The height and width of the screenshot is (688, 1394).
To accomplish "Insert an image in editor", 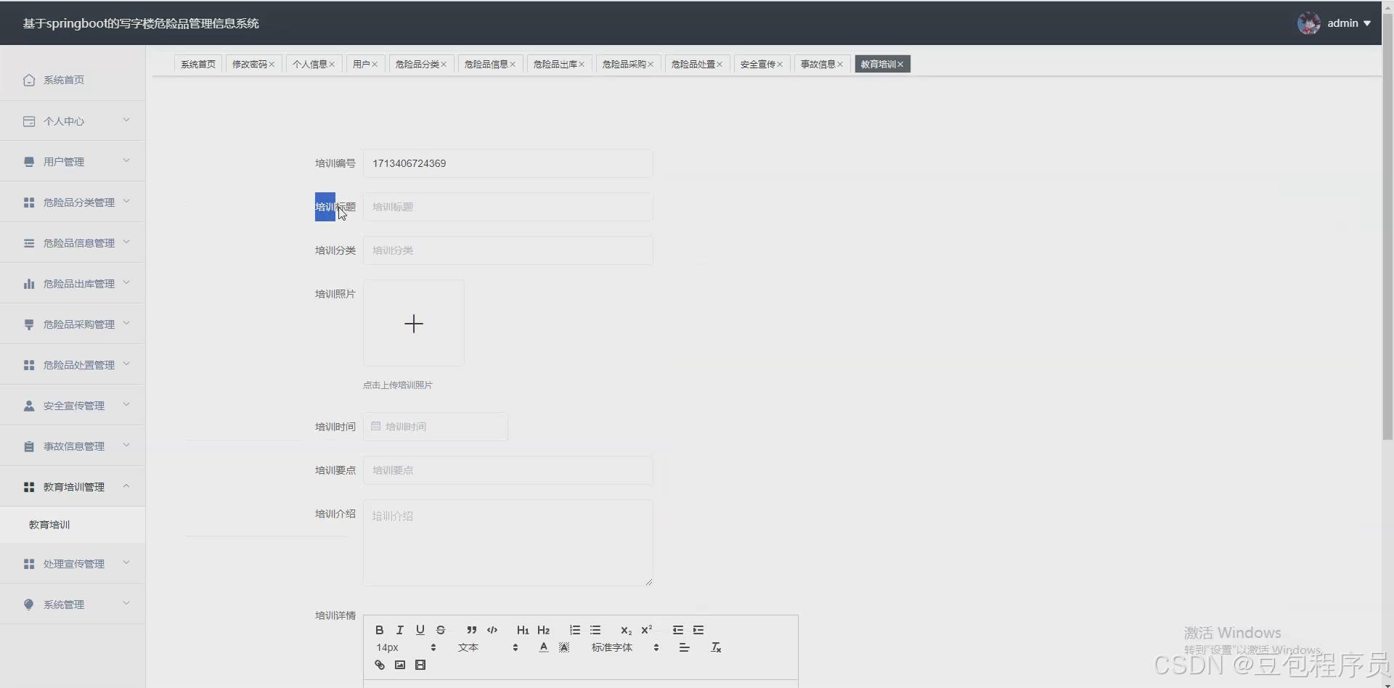I will [399, 665].
